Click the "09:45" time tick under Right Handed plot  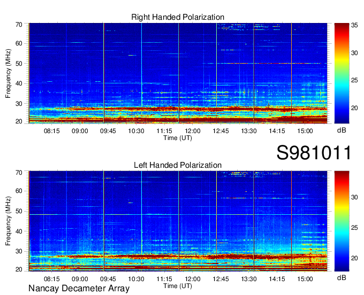108,131
